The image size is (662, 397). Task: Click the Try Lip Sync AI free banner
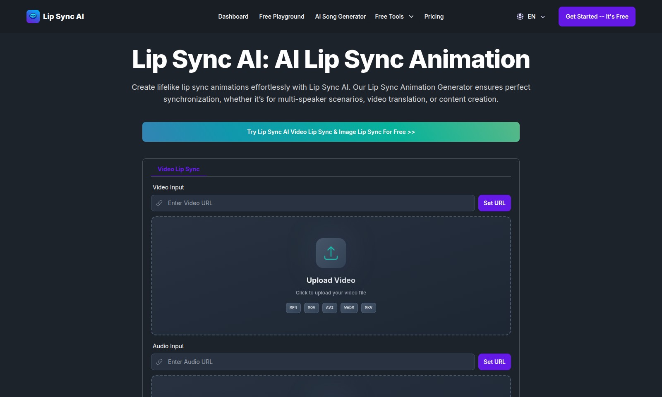[x=331, y=132]
